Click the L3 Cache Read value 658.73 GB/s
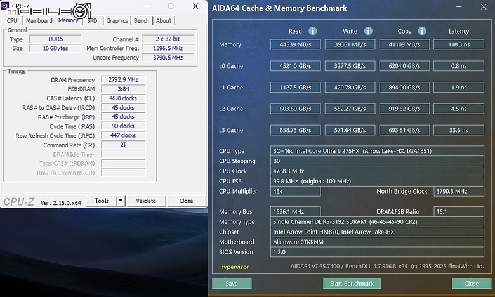Image resolution: width=495 pixels, height=297 pixels. [296, 130]
